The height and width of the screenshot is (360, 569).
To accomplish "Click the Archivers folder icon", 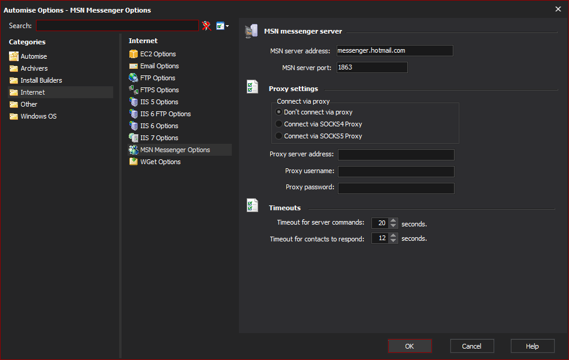I will 14,68.
